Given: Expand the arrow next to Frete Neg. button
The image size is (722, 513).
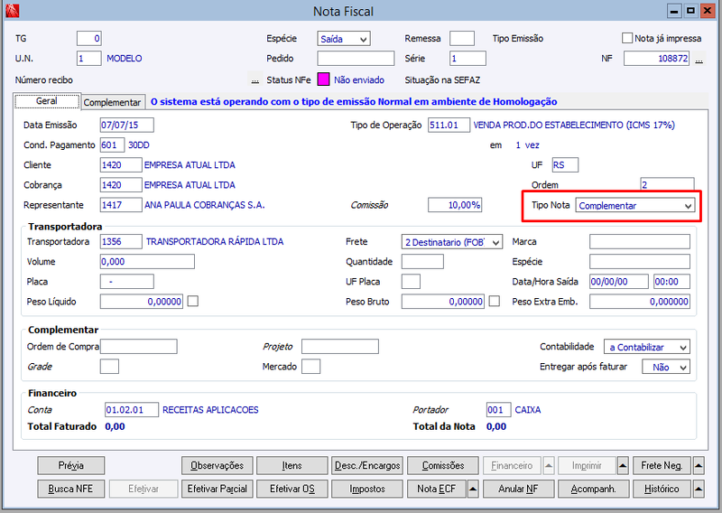Looking at the screenshot, I should click(x=698, y=465).
